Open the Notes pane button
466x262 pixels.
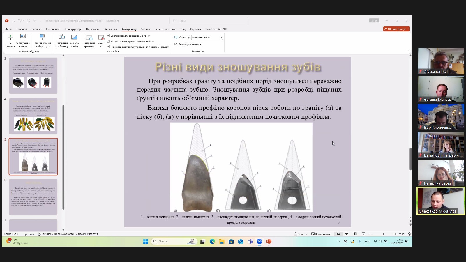point(301,234)
